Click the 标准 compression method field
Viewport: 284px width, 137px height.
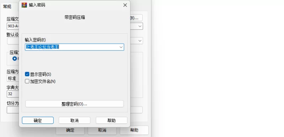tap(13, 78)
